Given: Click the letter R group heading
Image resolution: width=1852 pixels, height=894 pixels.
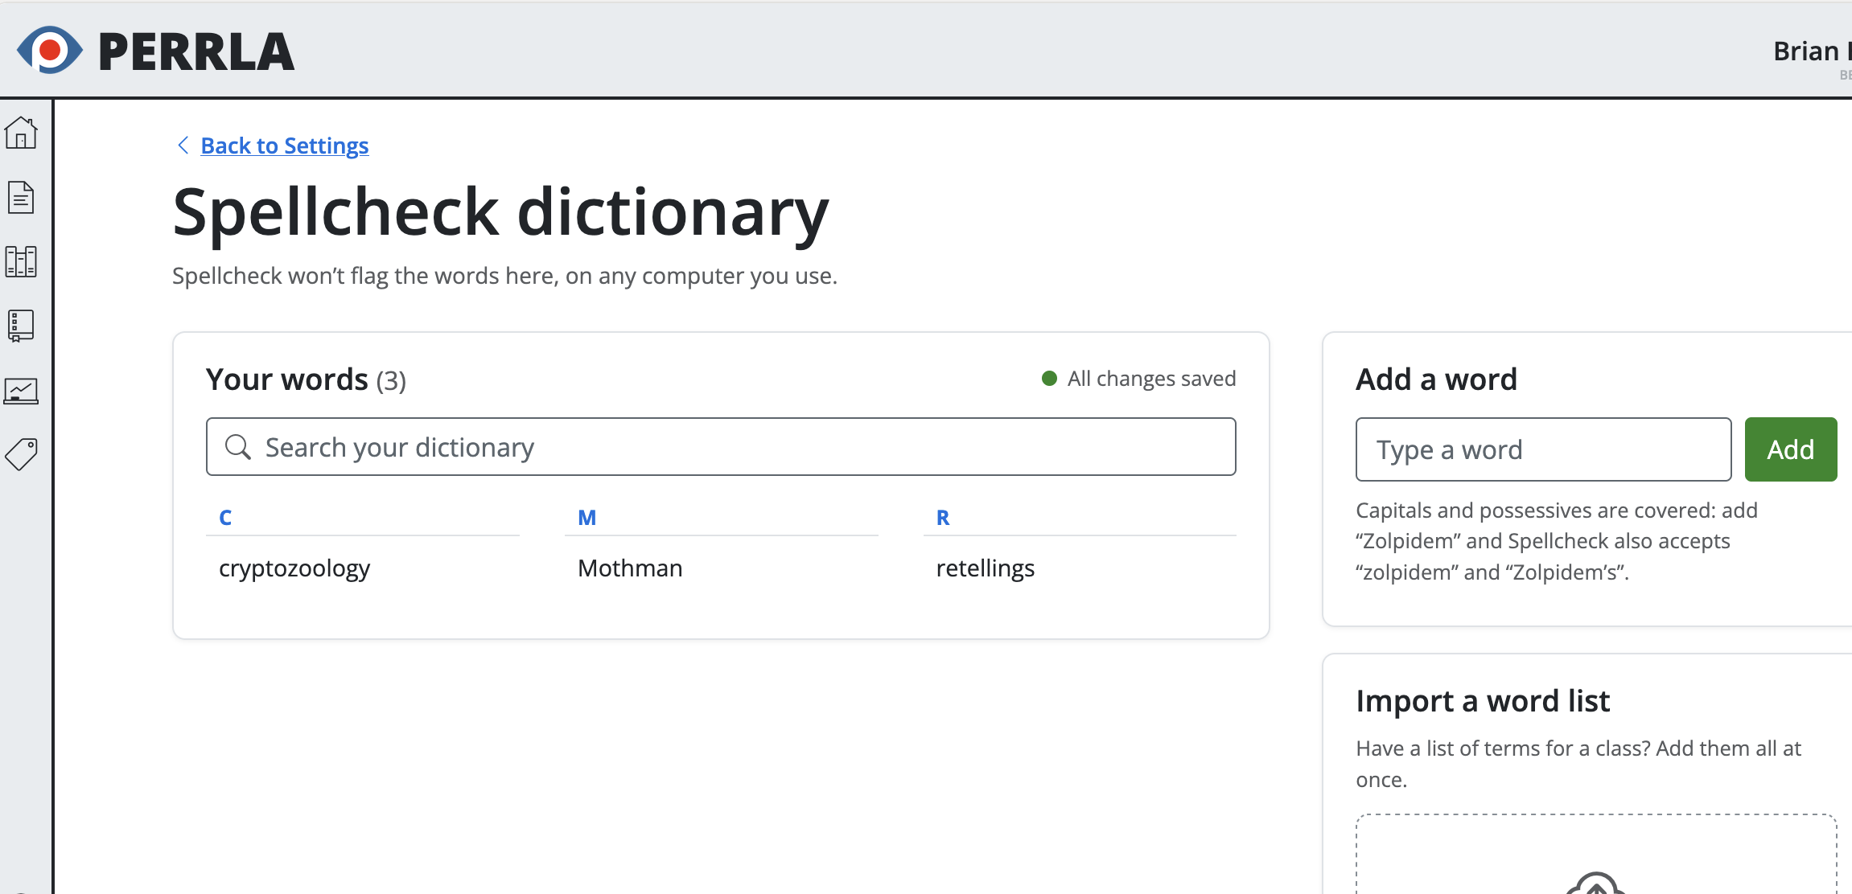Looking at the screenshot, I should click(x=943, y=518).
